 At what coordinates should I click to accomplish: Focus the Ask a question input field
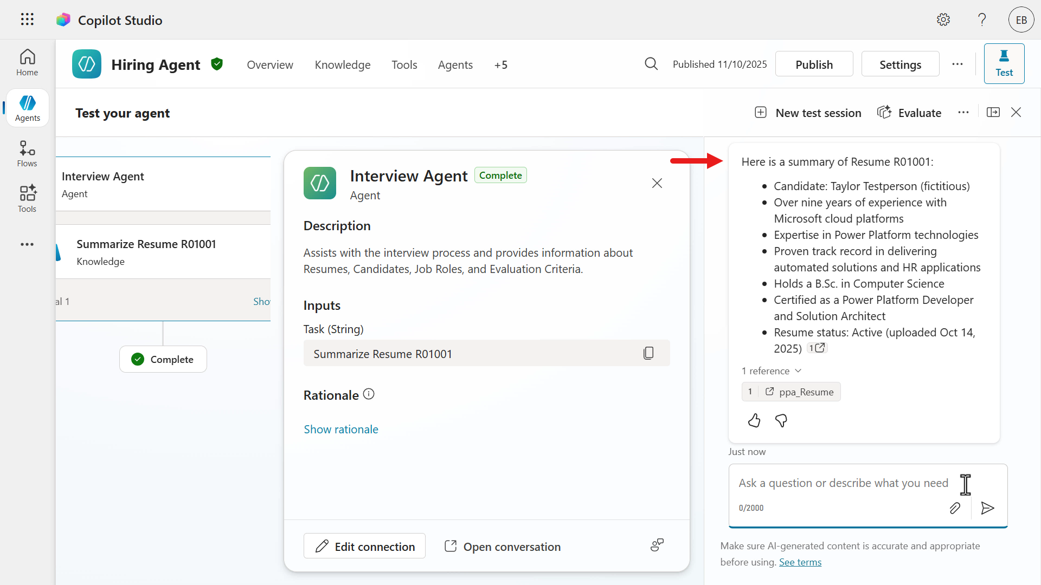843,483
